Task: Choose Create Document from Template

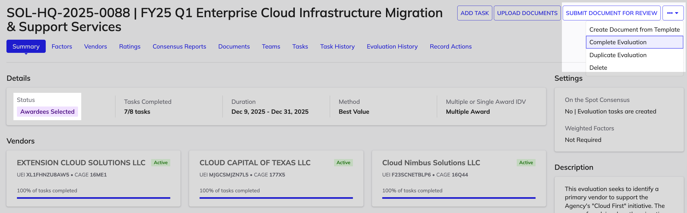Action: pos(634,30)
